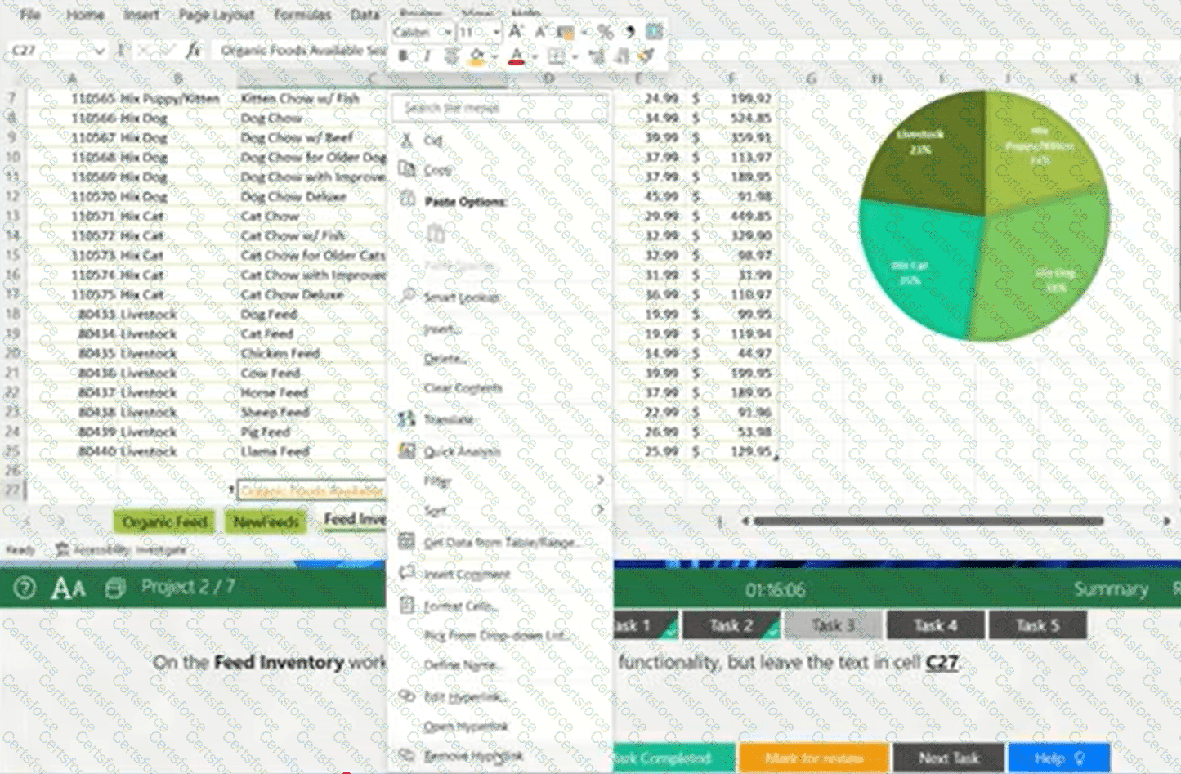Open the font name dropdown
1181x774 pixels.
click(447, 32)
